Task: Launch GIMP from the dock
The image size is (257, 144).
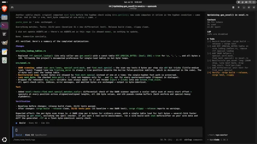Action: tap(4, 43)
